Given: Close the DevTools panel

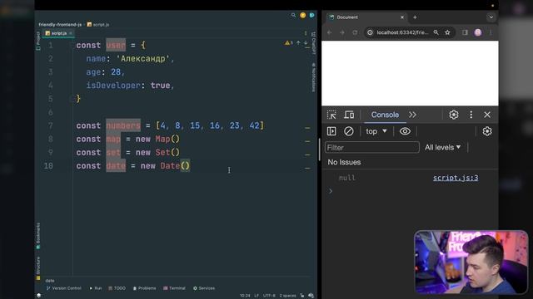Looking at the screenshot, I should click(x=487, y=115).
